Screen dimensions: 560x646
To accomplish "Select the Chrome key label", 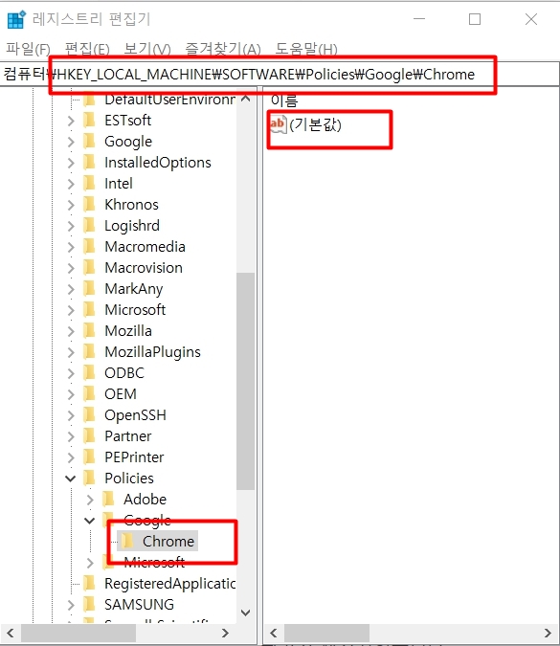I will click(x=168, y=542).
